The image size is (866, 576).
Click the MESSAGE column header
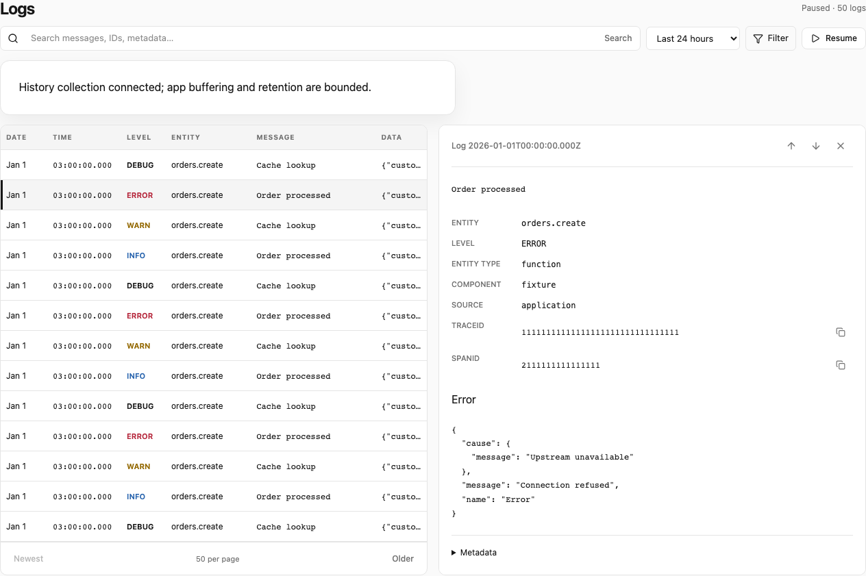click(275, 138)
